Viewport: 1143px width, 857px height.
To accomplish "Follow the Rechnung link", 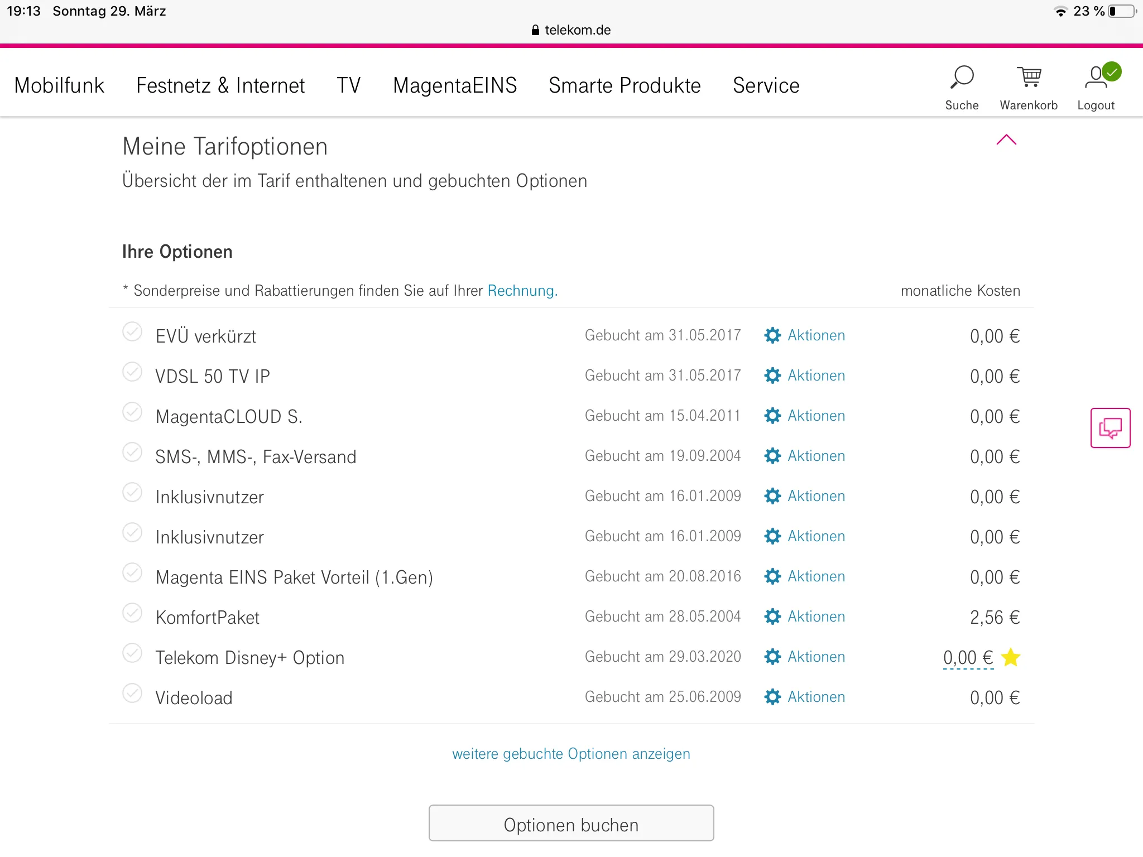I will [522, 291].
